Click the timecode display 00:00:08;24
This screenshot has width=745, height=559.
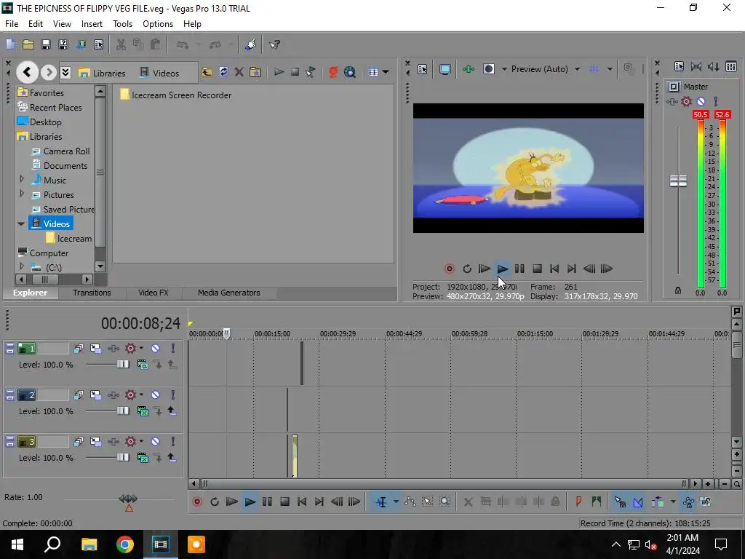pyautogui.click(x=140, y=323)
